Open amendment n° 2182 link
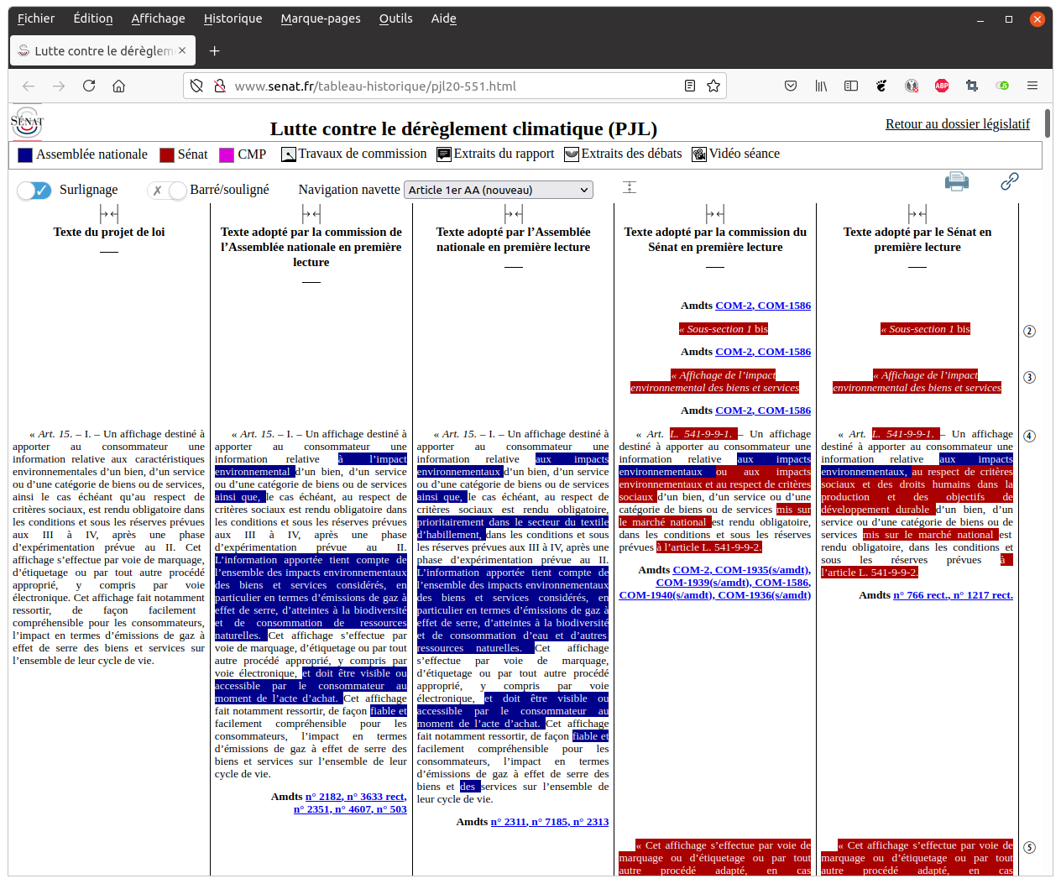The image size is (1061, 884). 324,797
